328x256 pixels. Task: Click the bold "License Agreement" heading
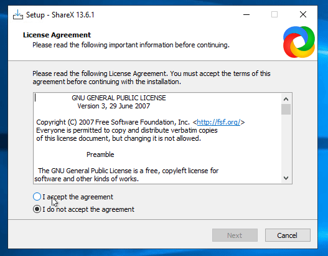tap(57, 35)
